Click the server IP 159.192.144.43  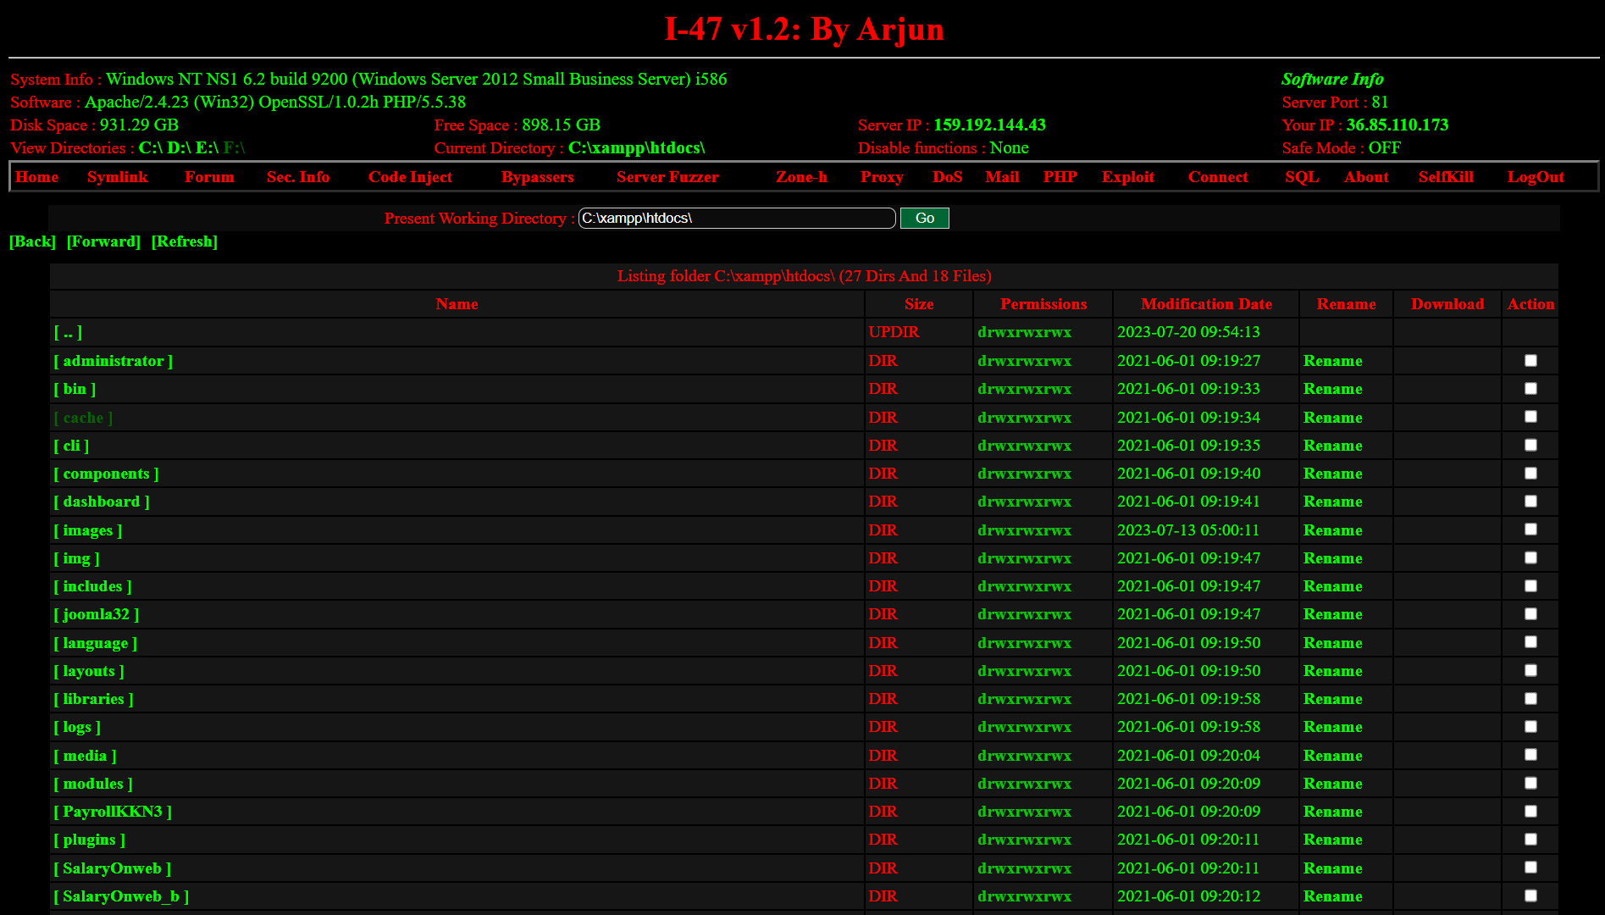pos(989,125)
